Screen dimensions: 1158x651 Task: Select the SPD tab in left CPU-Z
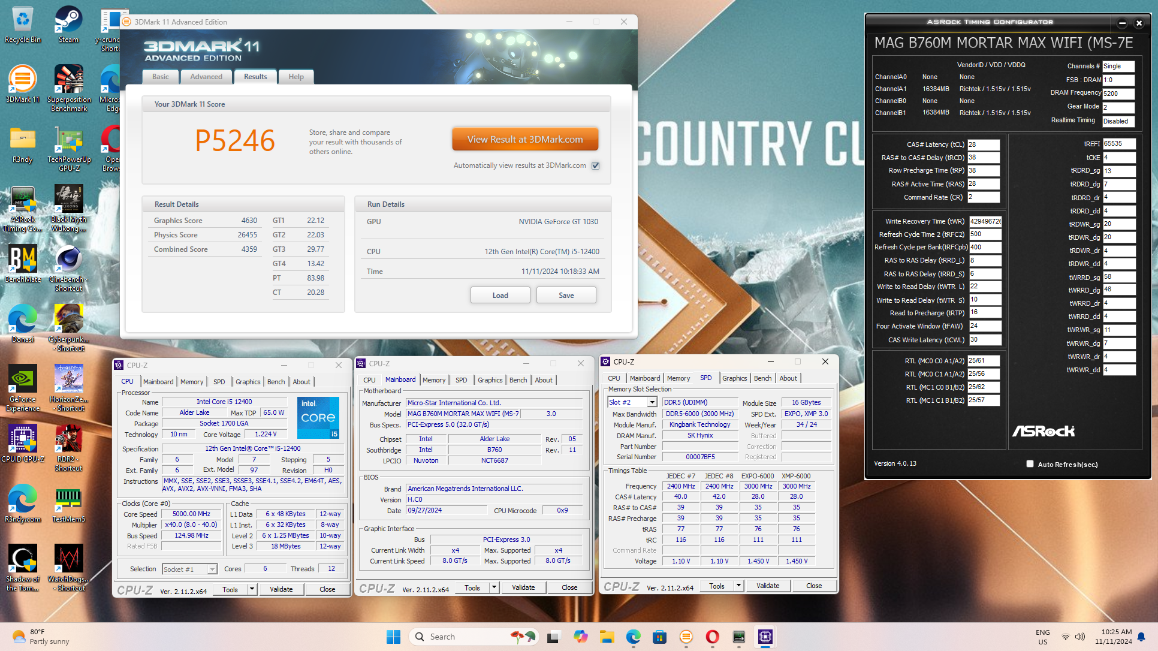click(219, 382)
